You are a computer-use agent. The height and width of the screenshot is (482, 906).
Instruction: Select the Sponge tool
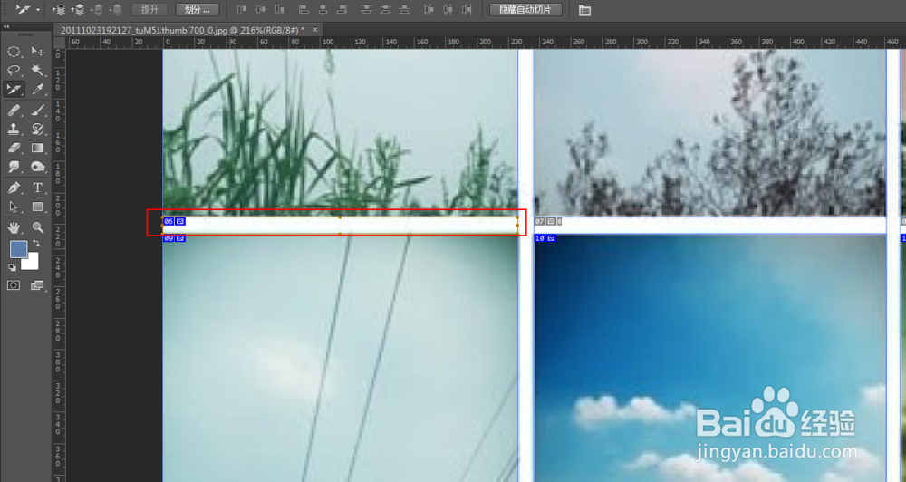coord(38,167)
